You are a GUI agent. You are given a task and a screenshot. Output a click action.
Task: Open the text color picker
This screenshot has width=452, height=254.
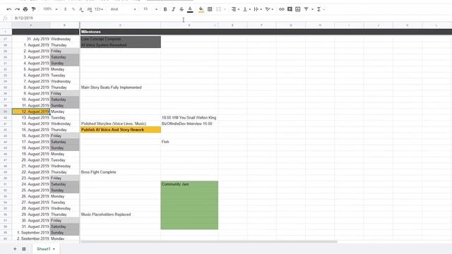[x=190, y=9]
